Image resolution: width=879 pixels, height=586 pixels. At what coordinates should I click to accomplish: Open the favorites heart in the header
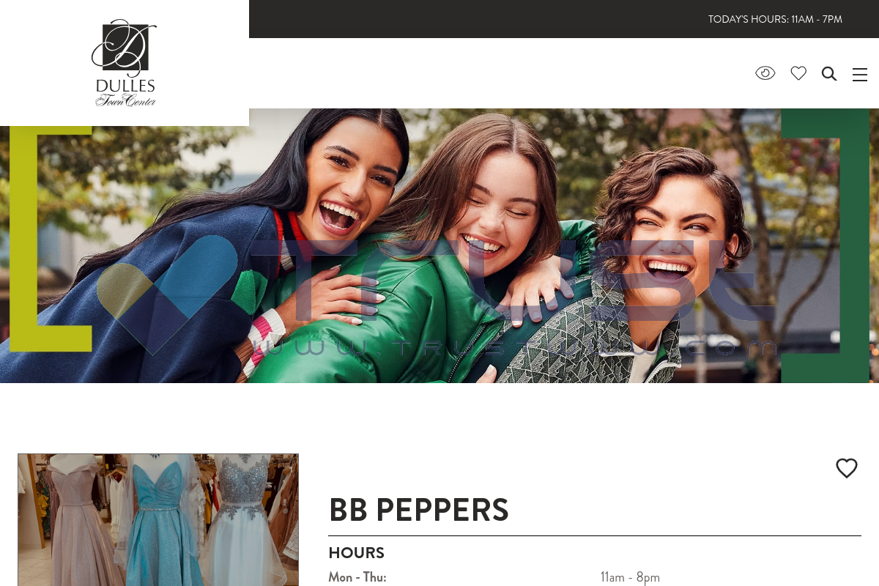[798, 73]
